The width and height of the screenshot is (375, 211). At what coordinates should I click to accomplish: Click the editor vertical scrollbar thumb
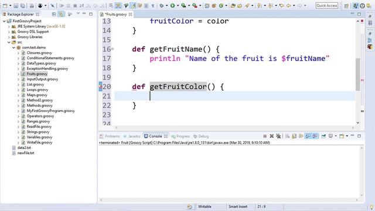coord(358,74)
